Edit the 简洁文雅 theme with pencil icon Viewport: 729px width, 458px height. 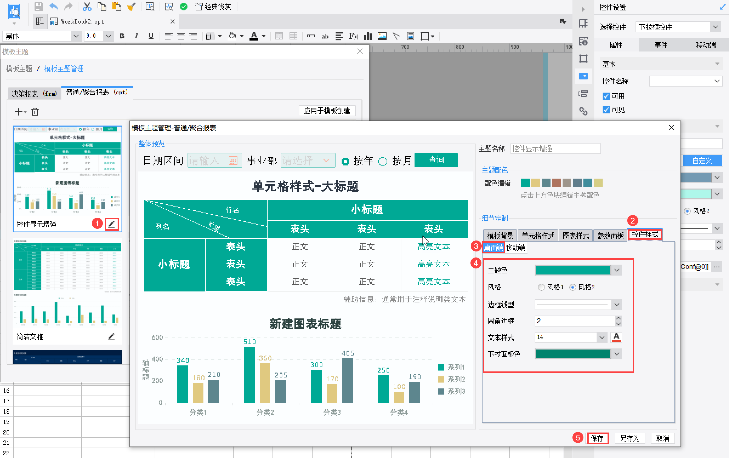(111, 336)
